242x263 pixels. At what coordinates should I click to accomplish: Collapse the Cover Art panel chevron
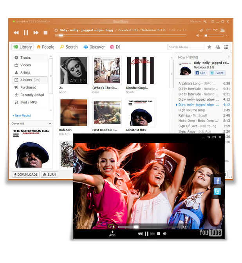(x=50, y=124)
